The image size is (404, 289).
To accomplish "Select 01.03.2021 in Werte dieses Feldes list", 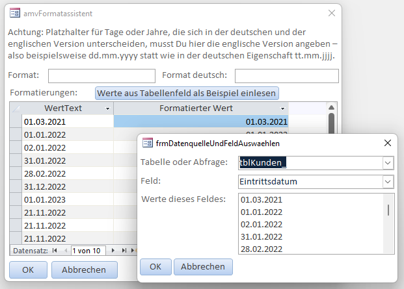I will pos(311,200).
